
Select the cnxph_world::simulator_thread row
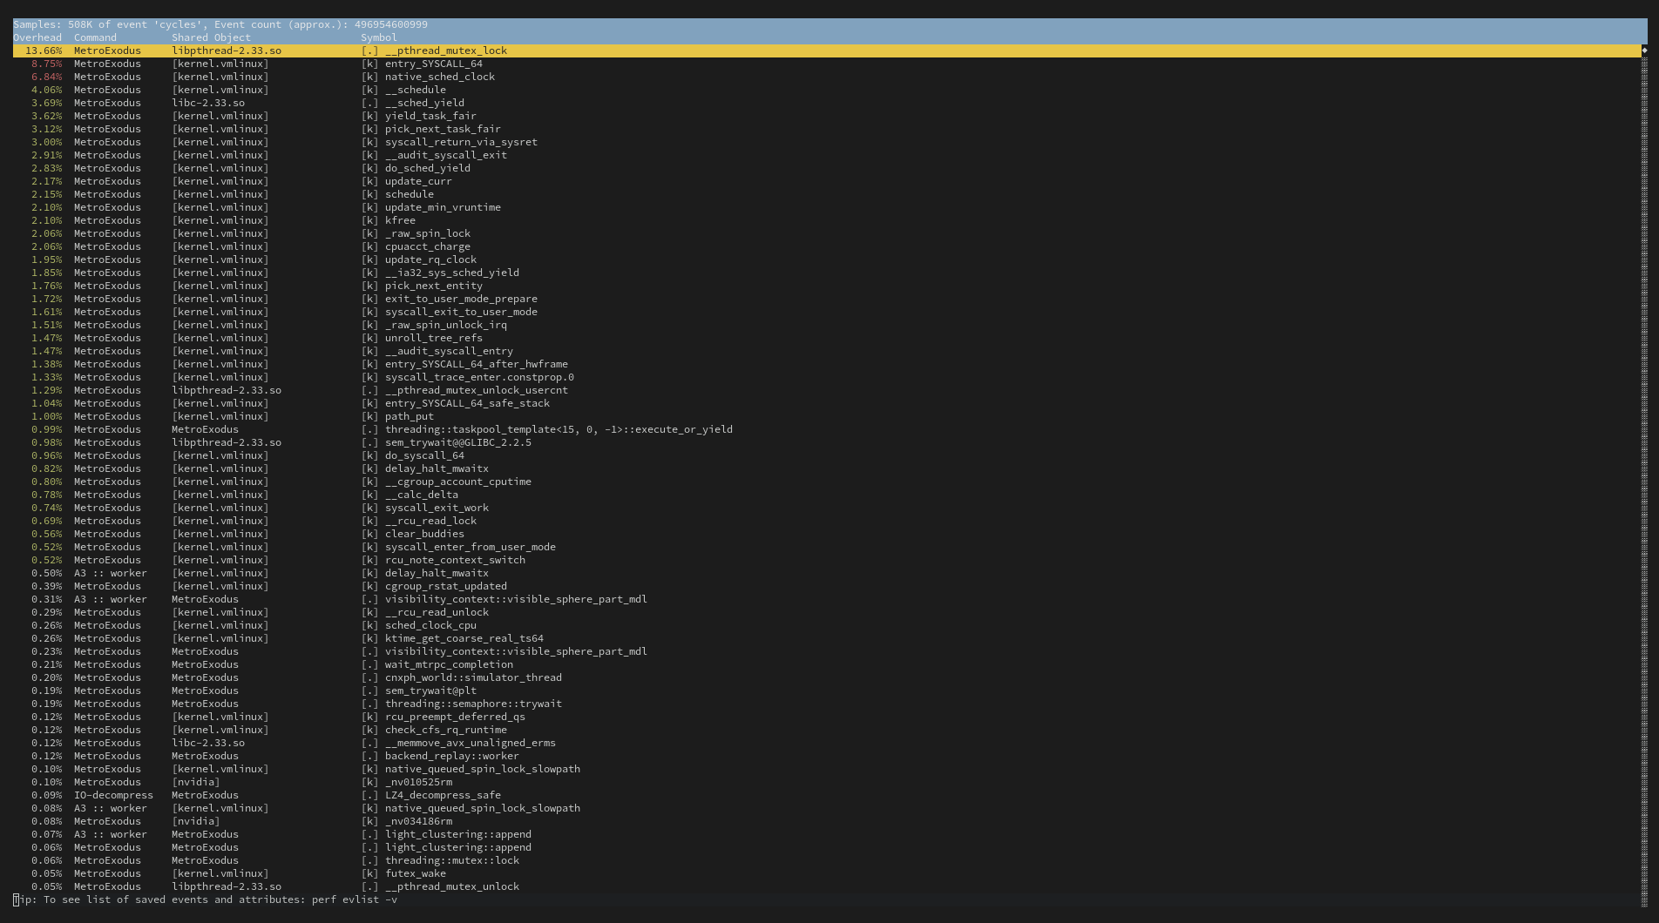click(x=473, y=677)
